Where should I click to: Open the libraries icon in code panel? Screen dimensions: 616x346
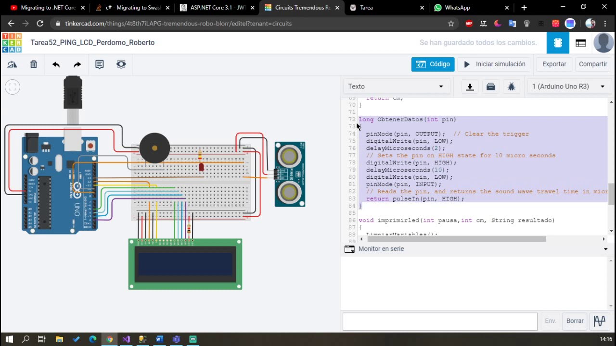click(490, 86)
